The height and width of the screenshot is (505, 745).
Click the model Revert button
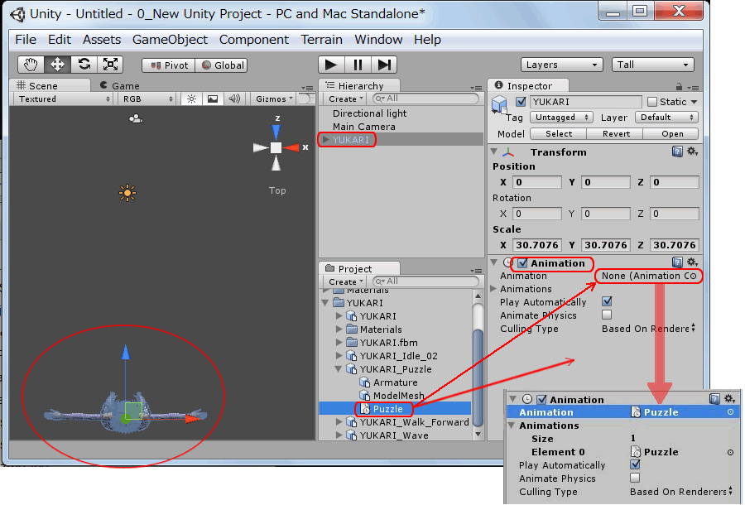click(x=616, y=133)
